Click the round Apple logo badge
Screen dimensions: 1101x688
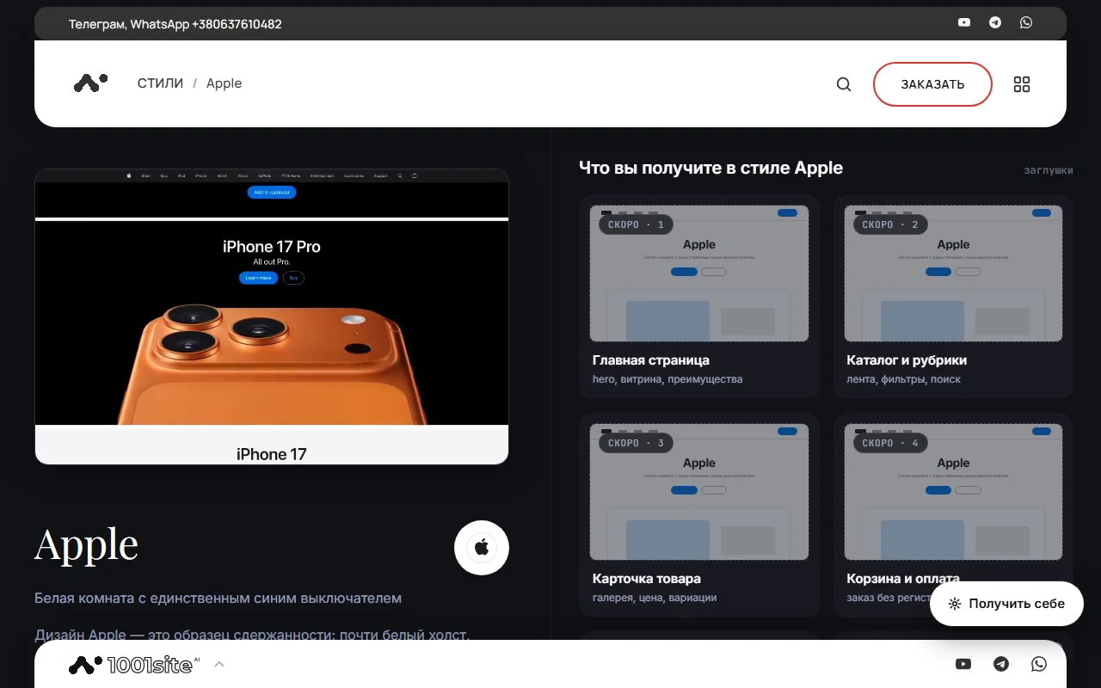point(482,548)
